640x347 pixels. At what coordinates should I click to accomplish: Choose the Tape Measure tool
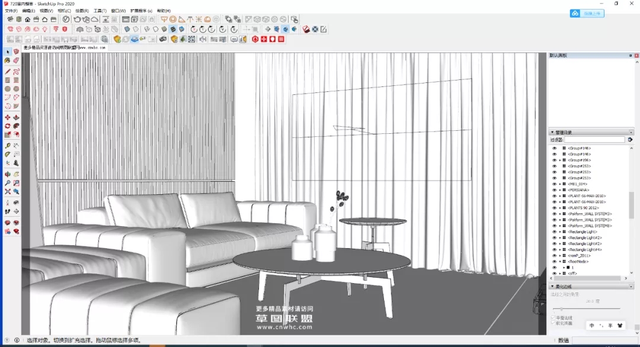(8, 146)
